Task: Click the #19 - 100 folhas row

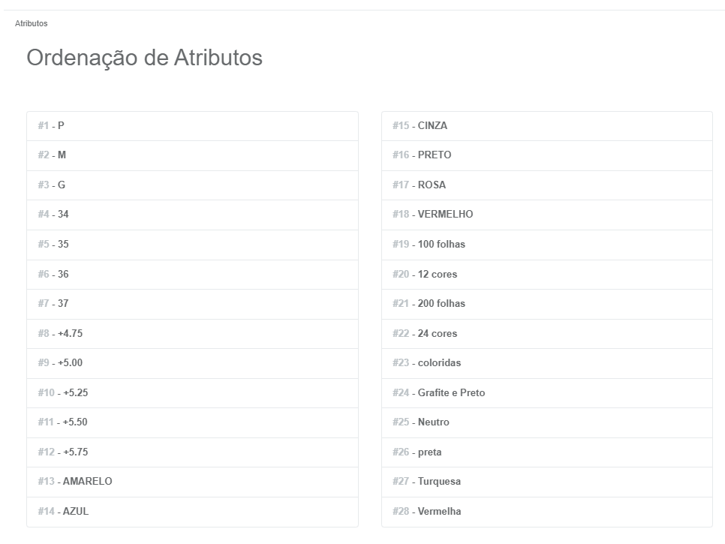Action: pos(547,245)
